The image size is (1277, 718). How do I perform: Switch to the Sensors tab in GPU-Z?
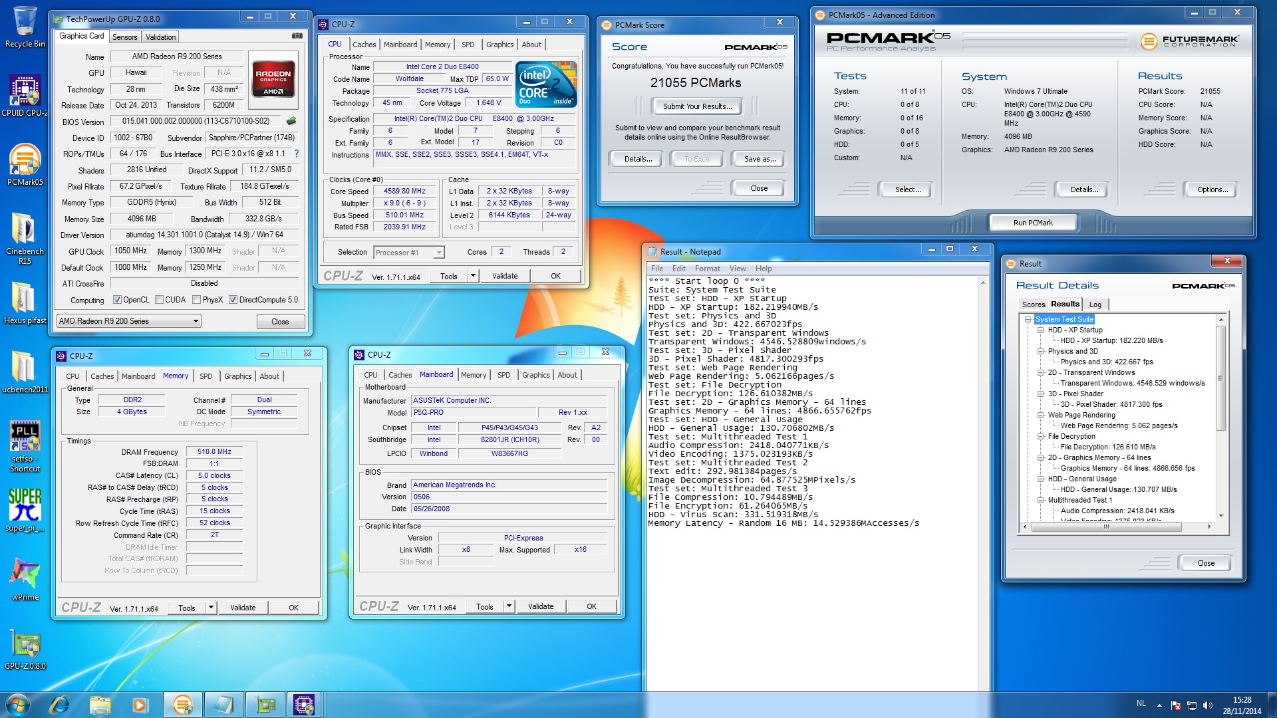click(125, 37)
